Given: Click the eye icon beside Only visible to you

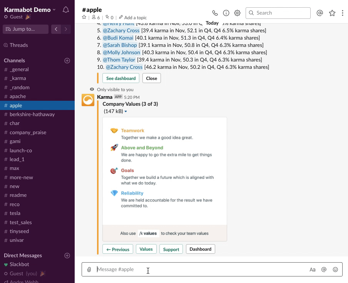Looking at the screenshot, I should (x=92, y=89).
